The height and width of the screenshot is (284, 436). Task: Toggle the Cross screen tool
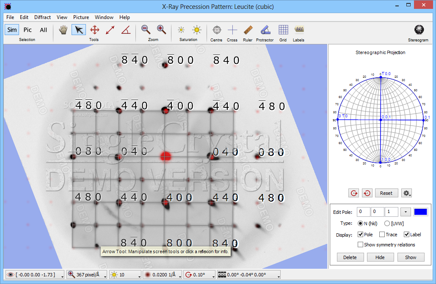point(232,30)
